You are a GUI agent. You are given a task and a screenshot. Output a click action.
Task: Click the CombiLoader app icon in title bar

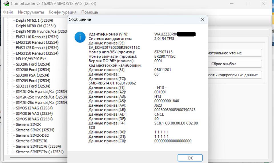(x=6, y=3)
